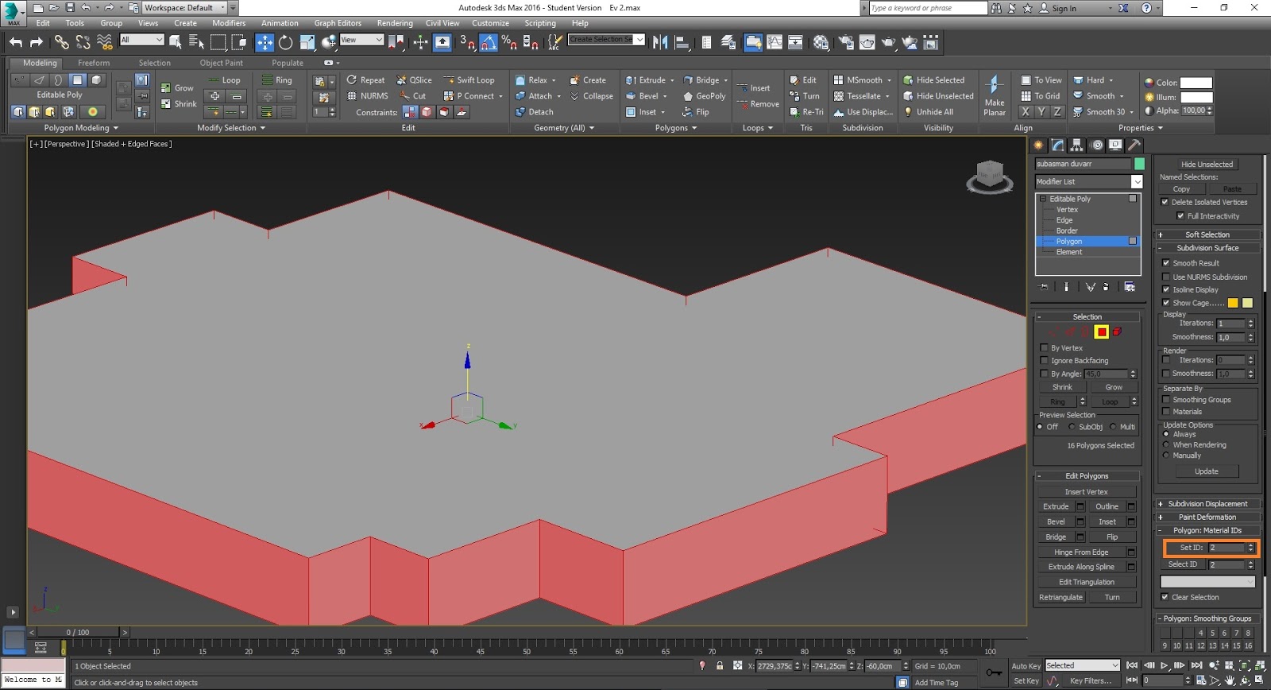This screenshot has width=1271, height=690.
Task: Enable the Ignore Backfacing checkbox
Action: click(1045, 361)
